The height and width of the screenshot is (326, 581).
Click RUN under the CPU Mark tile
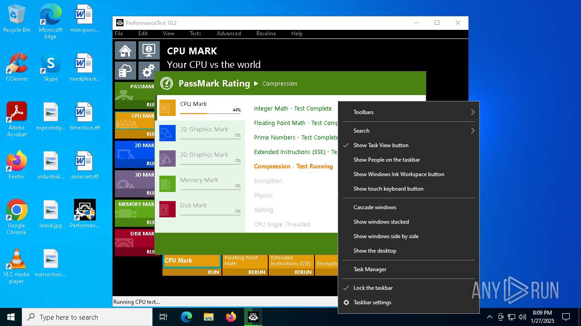[x=213, y=272]
